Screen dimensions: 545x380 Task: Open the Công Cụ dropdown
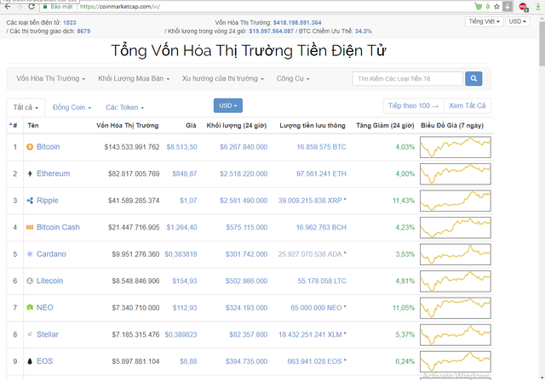[x=293, y=78]
